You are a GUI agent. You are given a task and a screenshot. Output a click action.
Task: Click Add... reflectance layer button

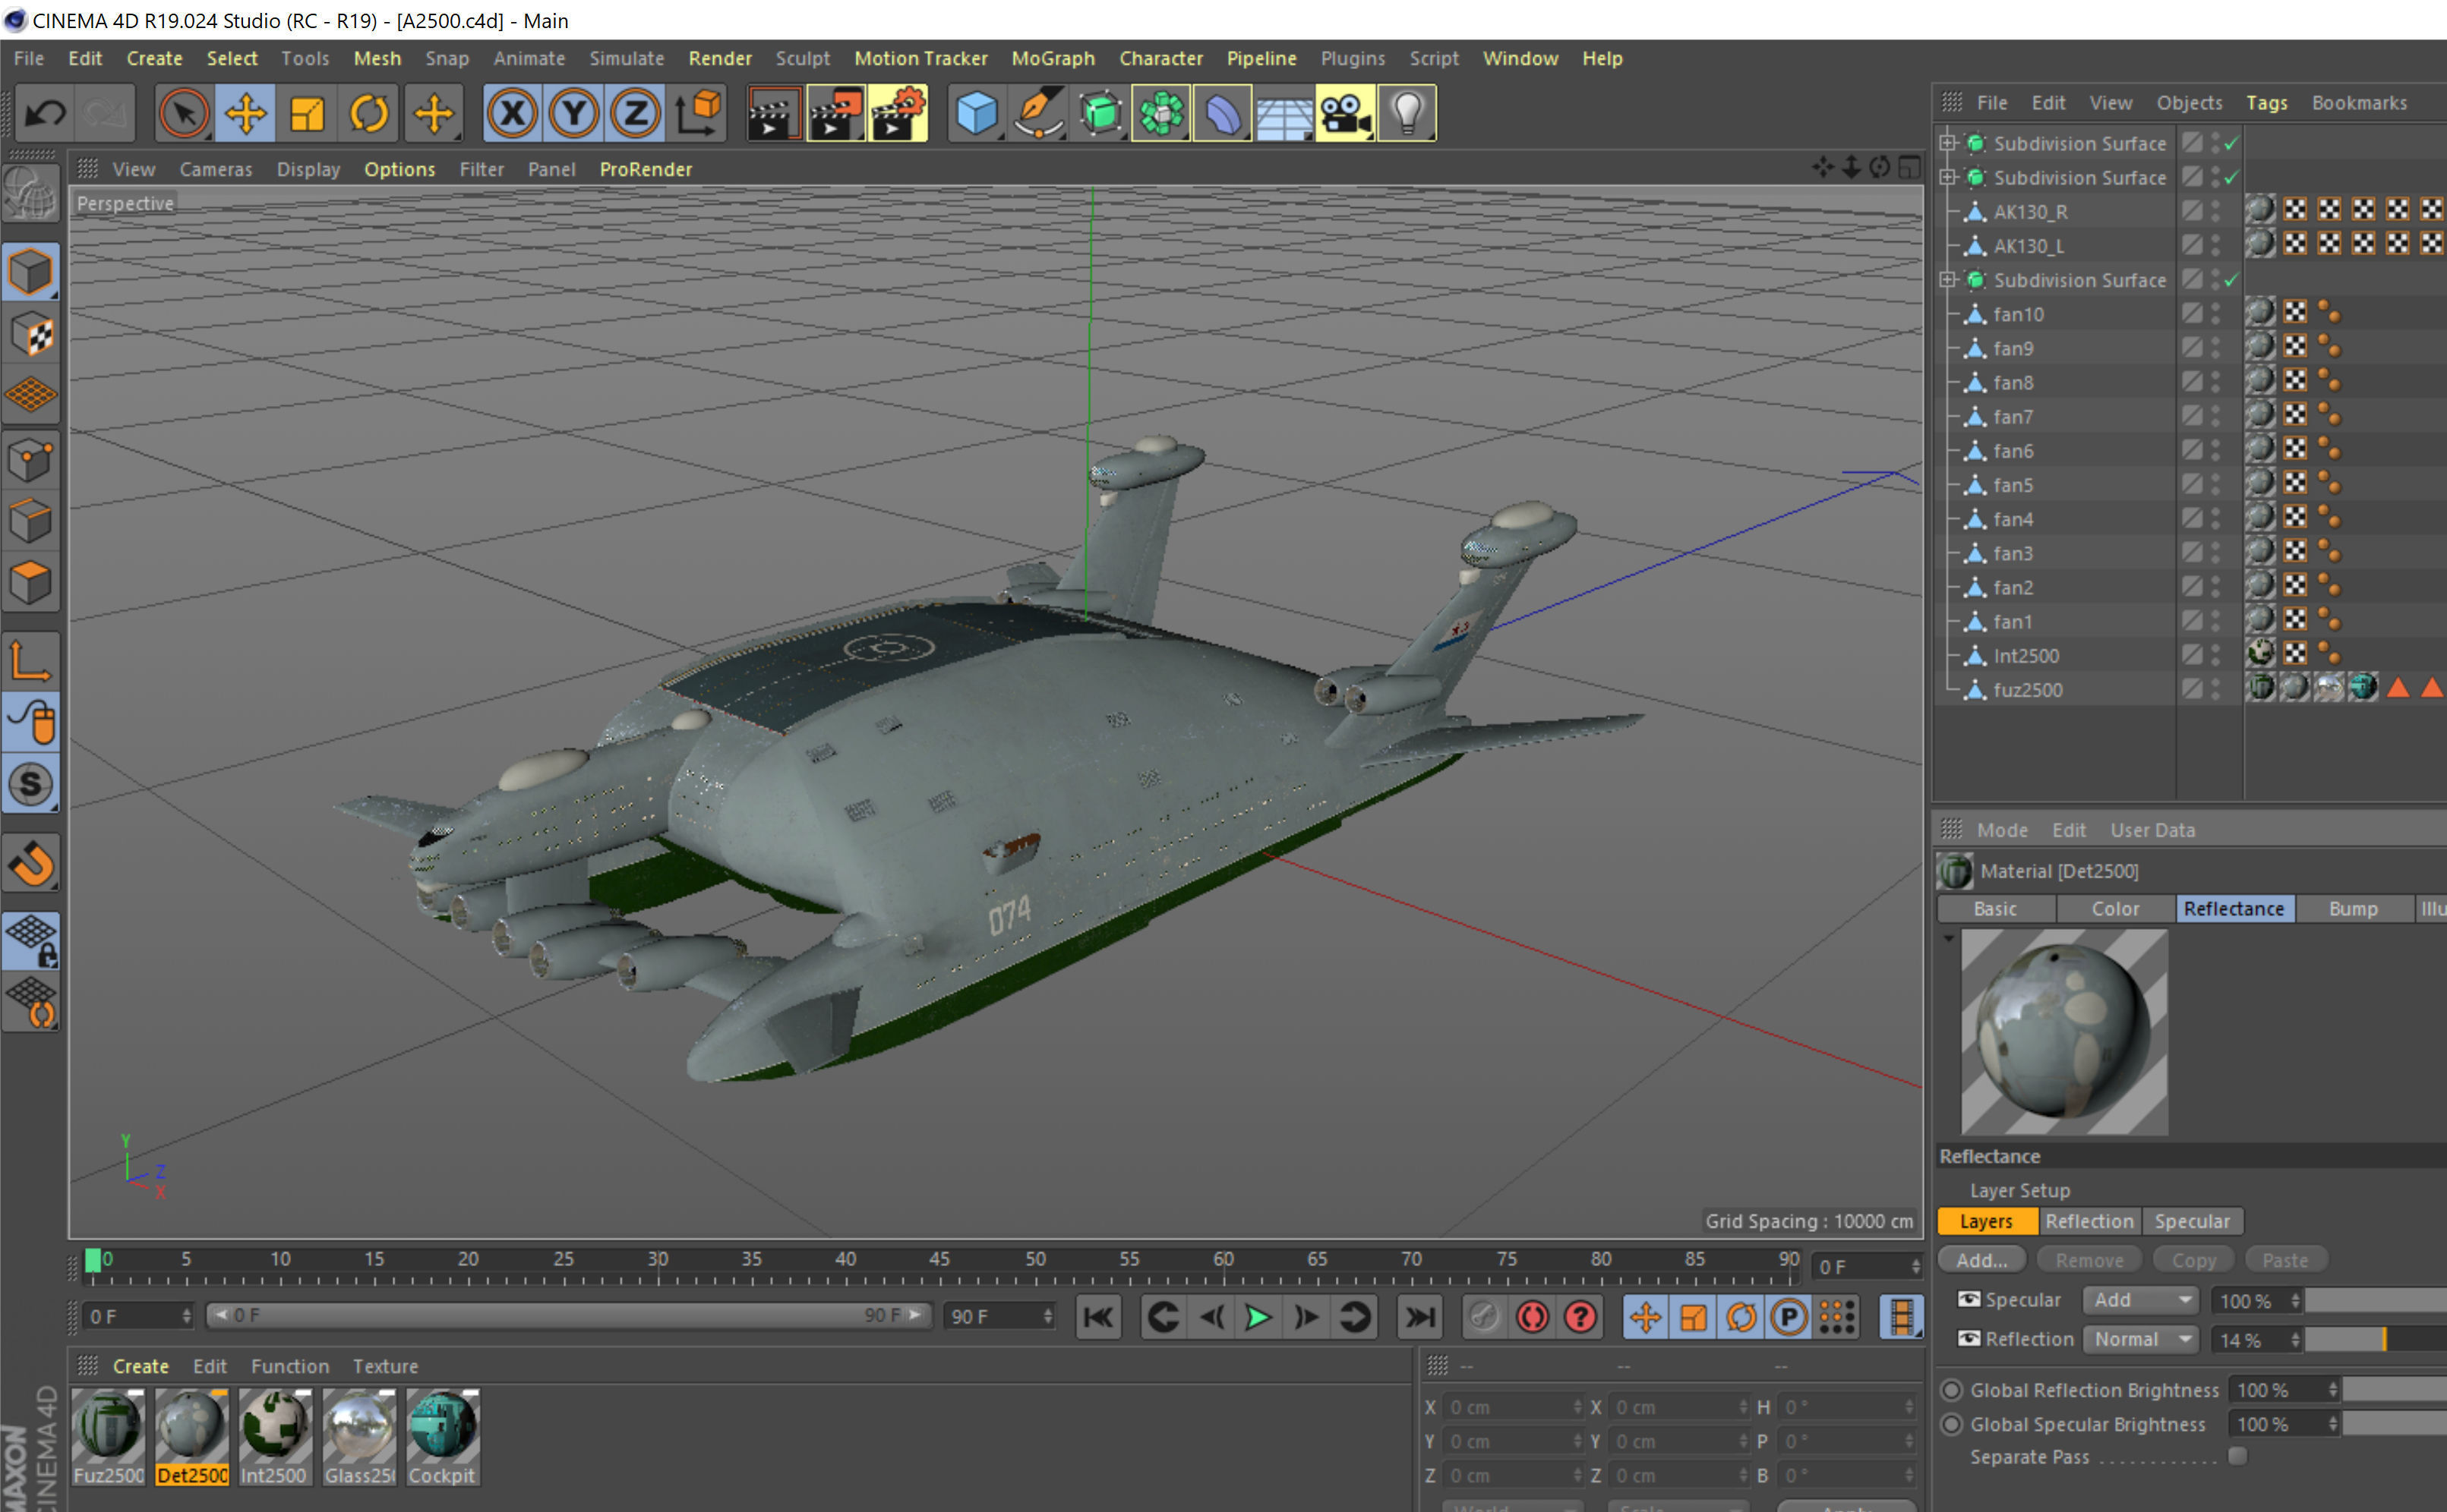[x=1981, y=1260]
